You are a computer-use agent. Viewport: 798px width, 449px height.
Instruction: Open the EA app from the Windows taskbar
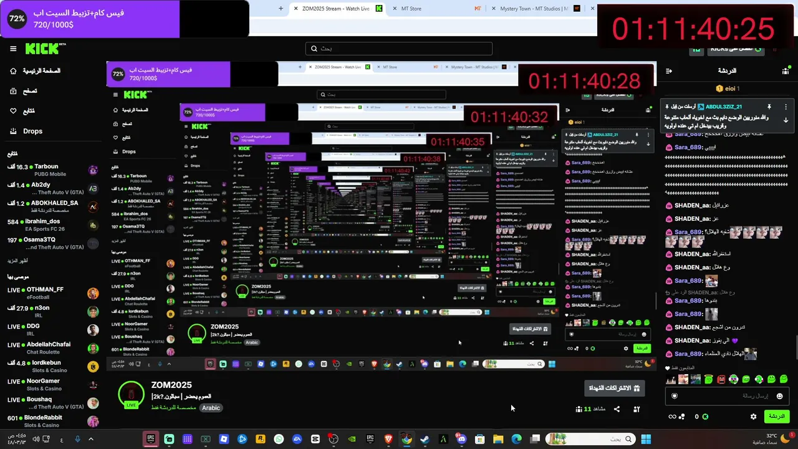tap(297, 439)
